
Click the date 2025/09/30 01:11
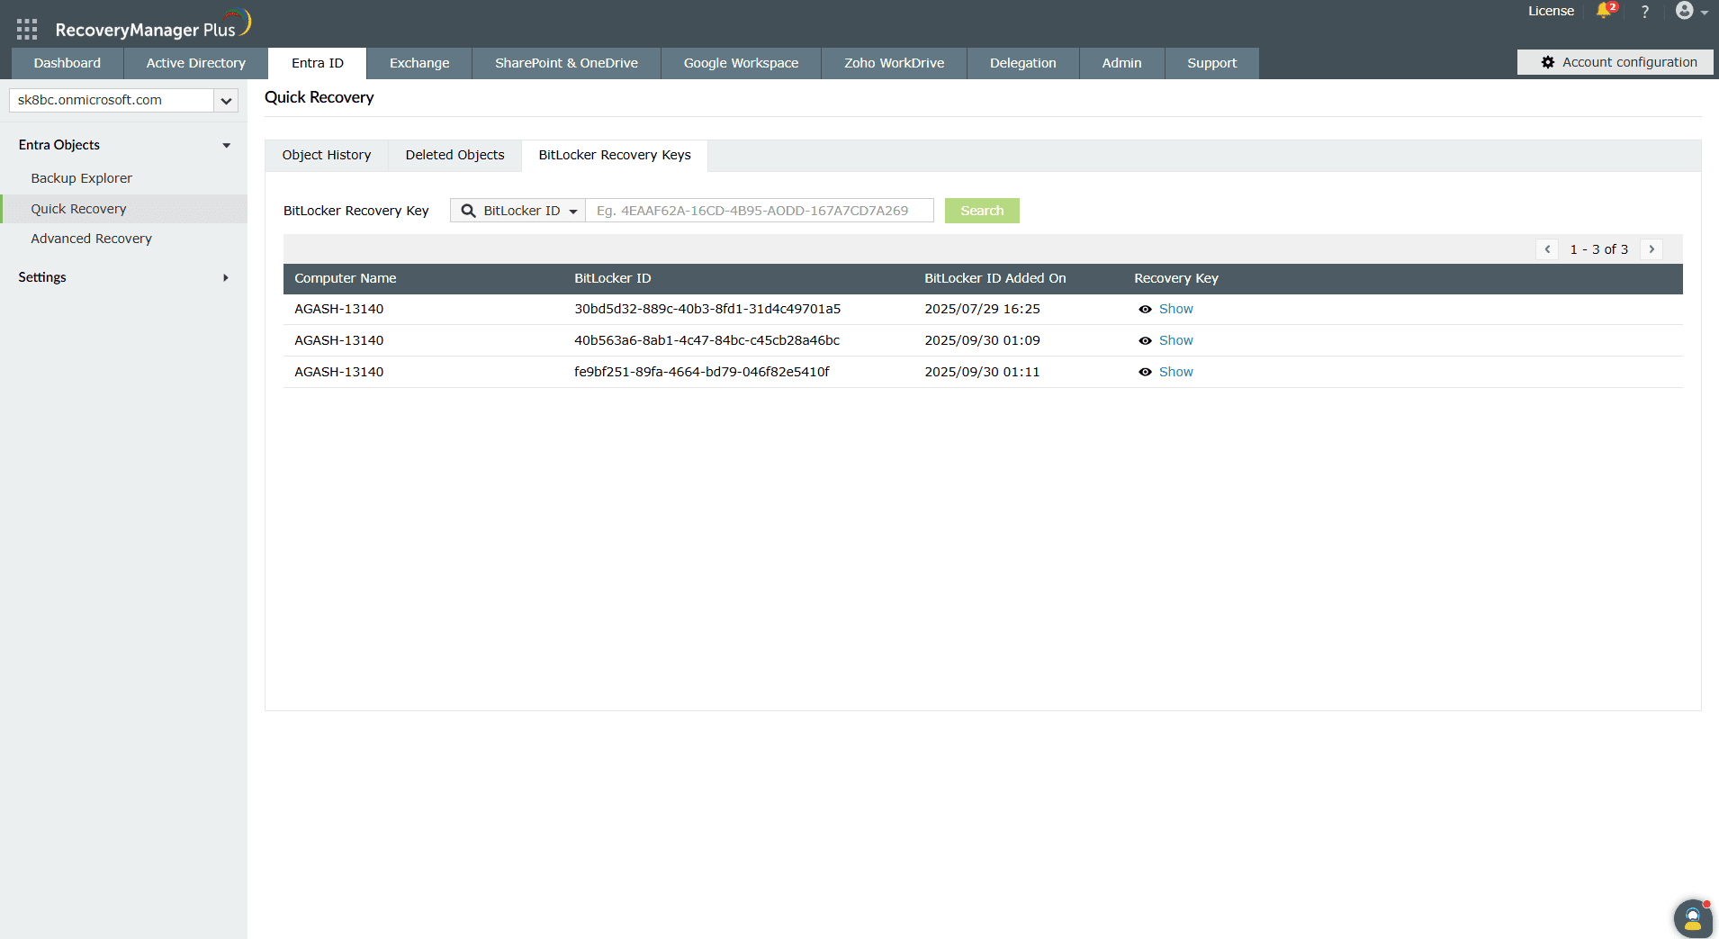pyautogui.click(x=982, y=372)
